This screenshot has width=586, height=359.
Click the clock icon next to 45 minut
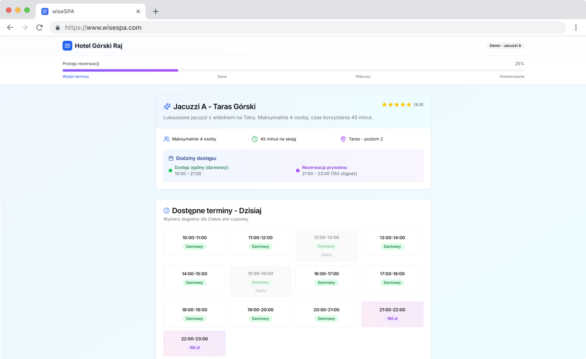click(x=255, y=139)
